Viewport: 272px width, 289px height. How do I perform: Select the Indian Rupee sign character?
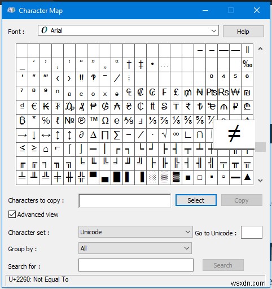coord(188,107)
